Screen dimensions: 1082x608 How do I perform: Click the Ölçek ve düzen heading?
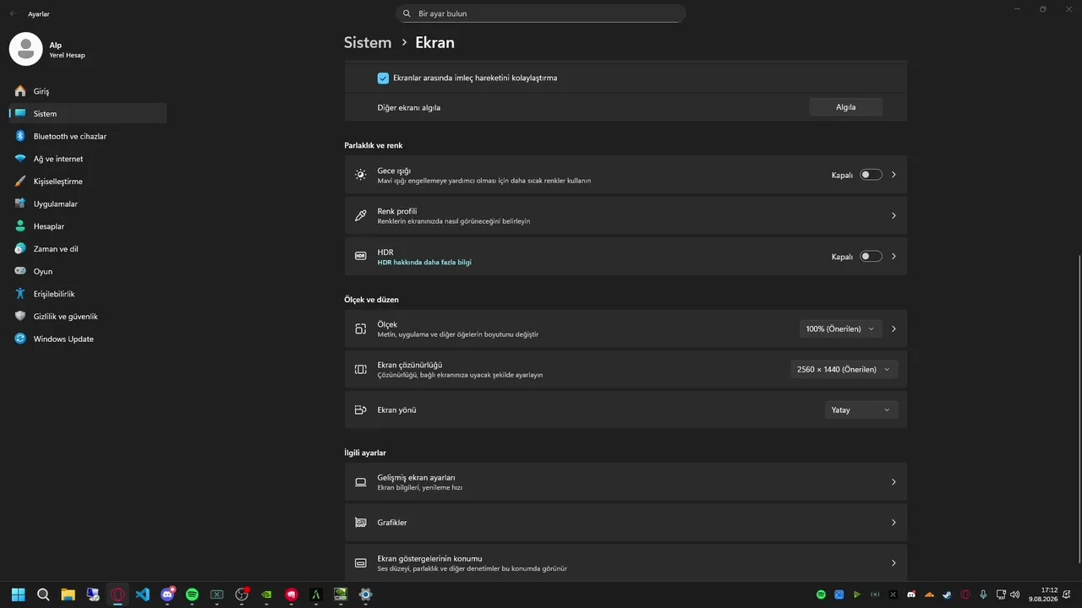tap(371, 300)
